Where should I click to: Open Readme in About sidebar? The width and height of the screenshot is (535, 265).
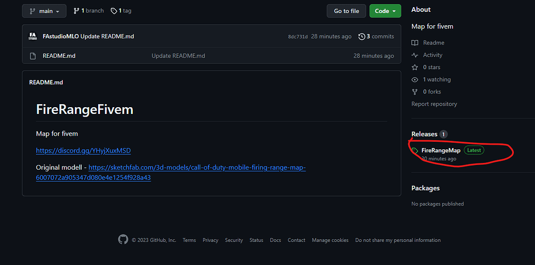[433, 43]
